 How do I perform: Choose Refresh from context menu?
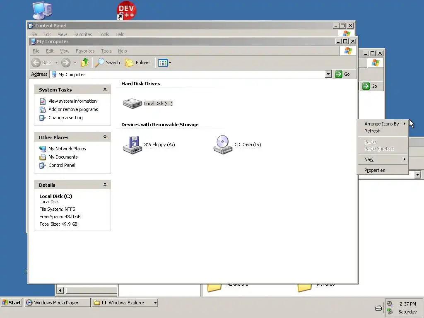(x=383, y=131)
